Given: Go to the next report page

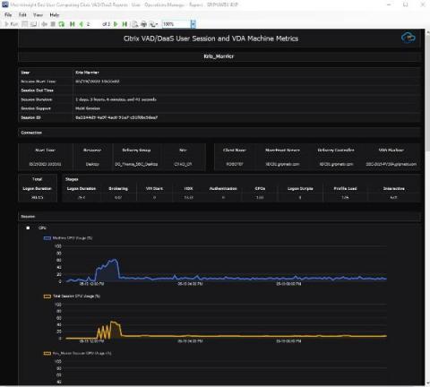Looking at the screenshot, I should point(116,24).
